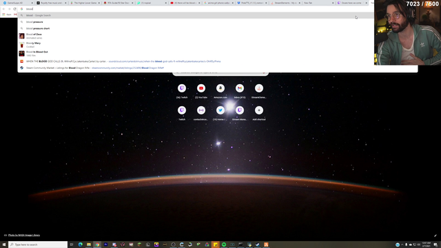The height and width of the screenshot is (248, 441).
Task: Open the Windows Start menu
Action: pos(4,245)
